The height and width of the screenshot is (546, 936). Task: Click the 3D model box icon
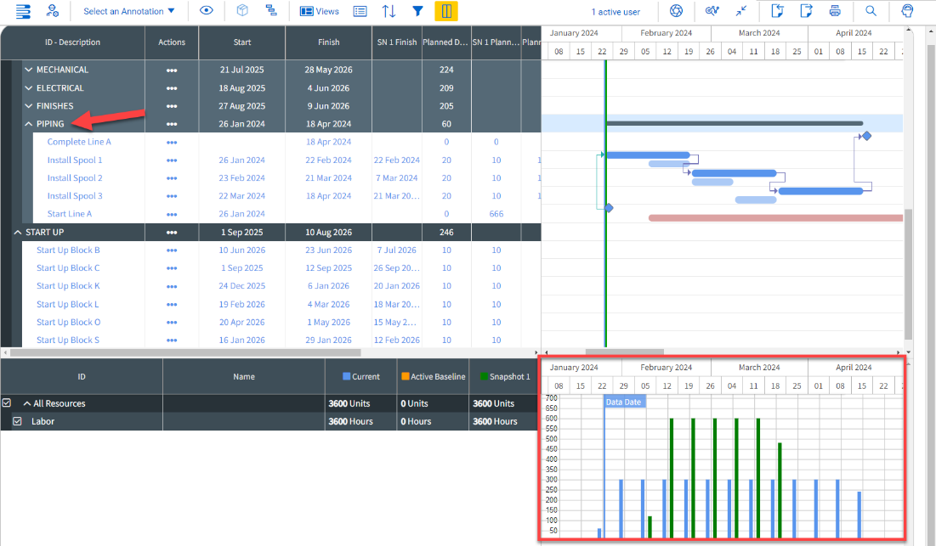pos(241,11)
